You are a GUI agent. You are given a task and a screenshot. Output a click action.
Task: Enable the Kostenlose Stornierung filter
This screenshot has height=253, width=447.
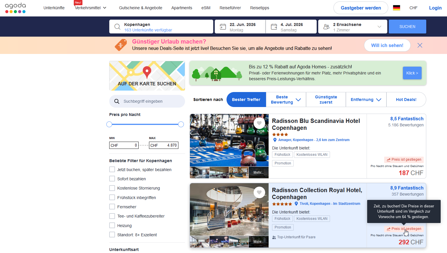tap(112, 188)
